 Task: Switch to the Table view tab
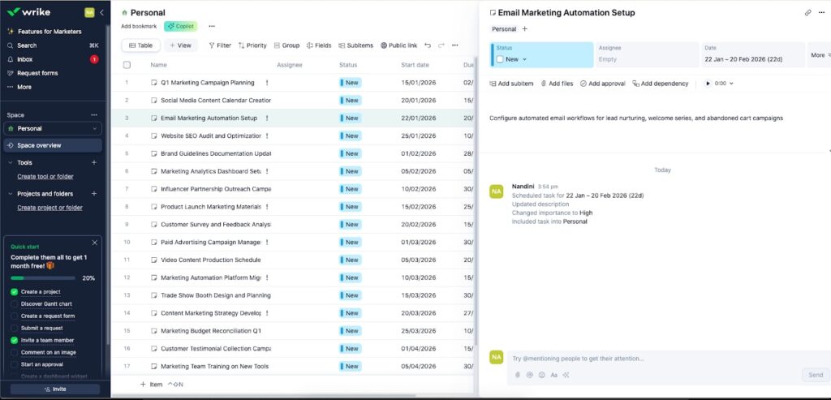[141, 45]
